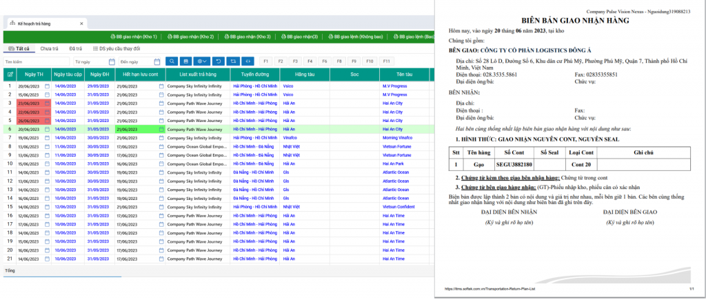This screenshot has height=300, width=706.
Task: Click the blue search magnifier button
Action: tap(170, 61)
